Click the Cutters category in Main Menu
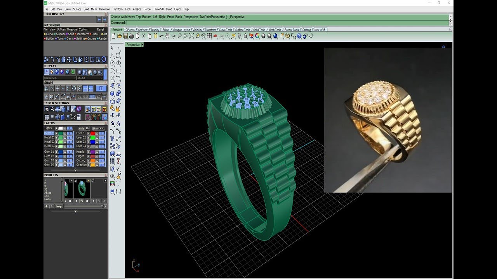 point(90,39)
